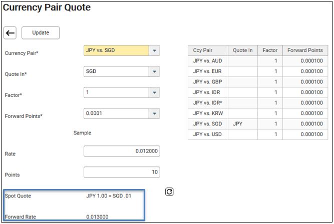Click the Quote In column header
This screenshot has height=224, width=334.
(243, 50)
